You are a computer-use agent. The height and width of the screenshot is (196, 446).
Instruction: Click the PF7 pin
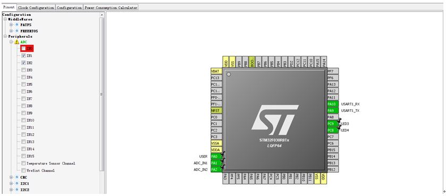(333, 71)
